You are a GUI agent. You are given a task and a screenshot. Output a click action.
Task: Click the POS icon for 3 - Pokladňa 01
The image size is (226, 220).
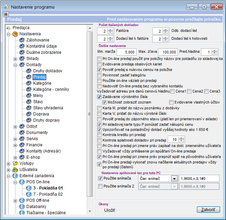[x=29, y=188]
